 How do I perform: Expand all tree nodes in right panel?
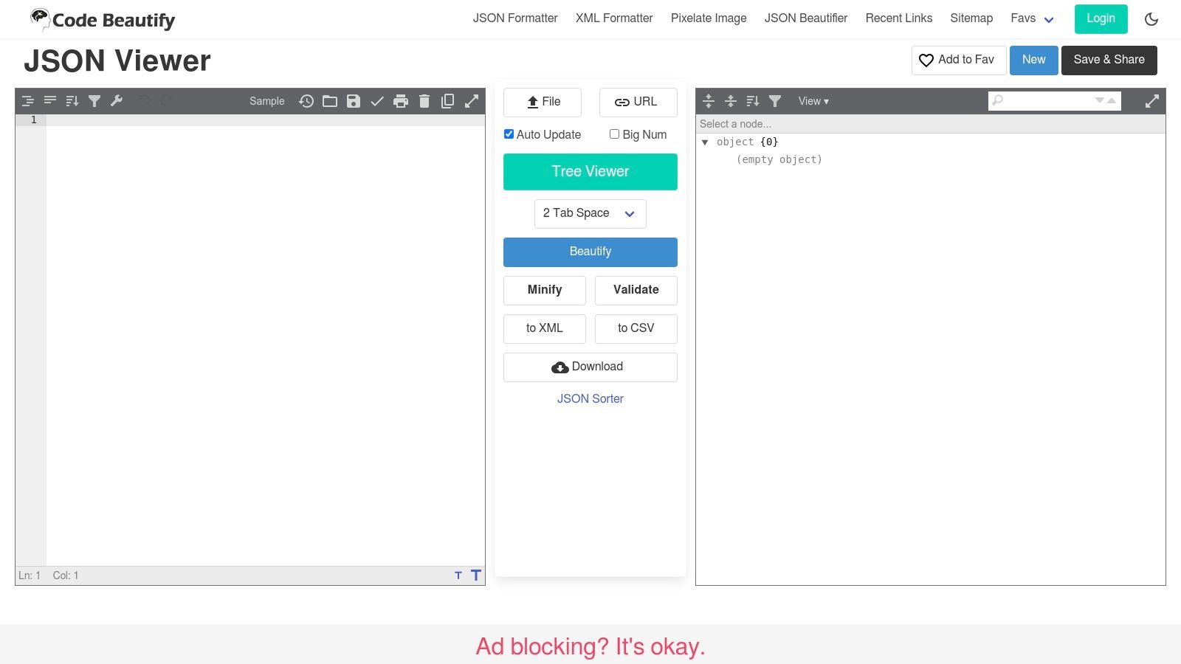point(709,101)
